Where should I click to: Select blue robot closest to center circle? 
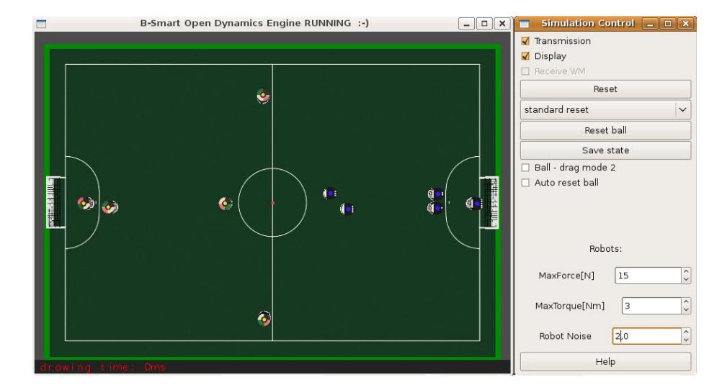330,194
